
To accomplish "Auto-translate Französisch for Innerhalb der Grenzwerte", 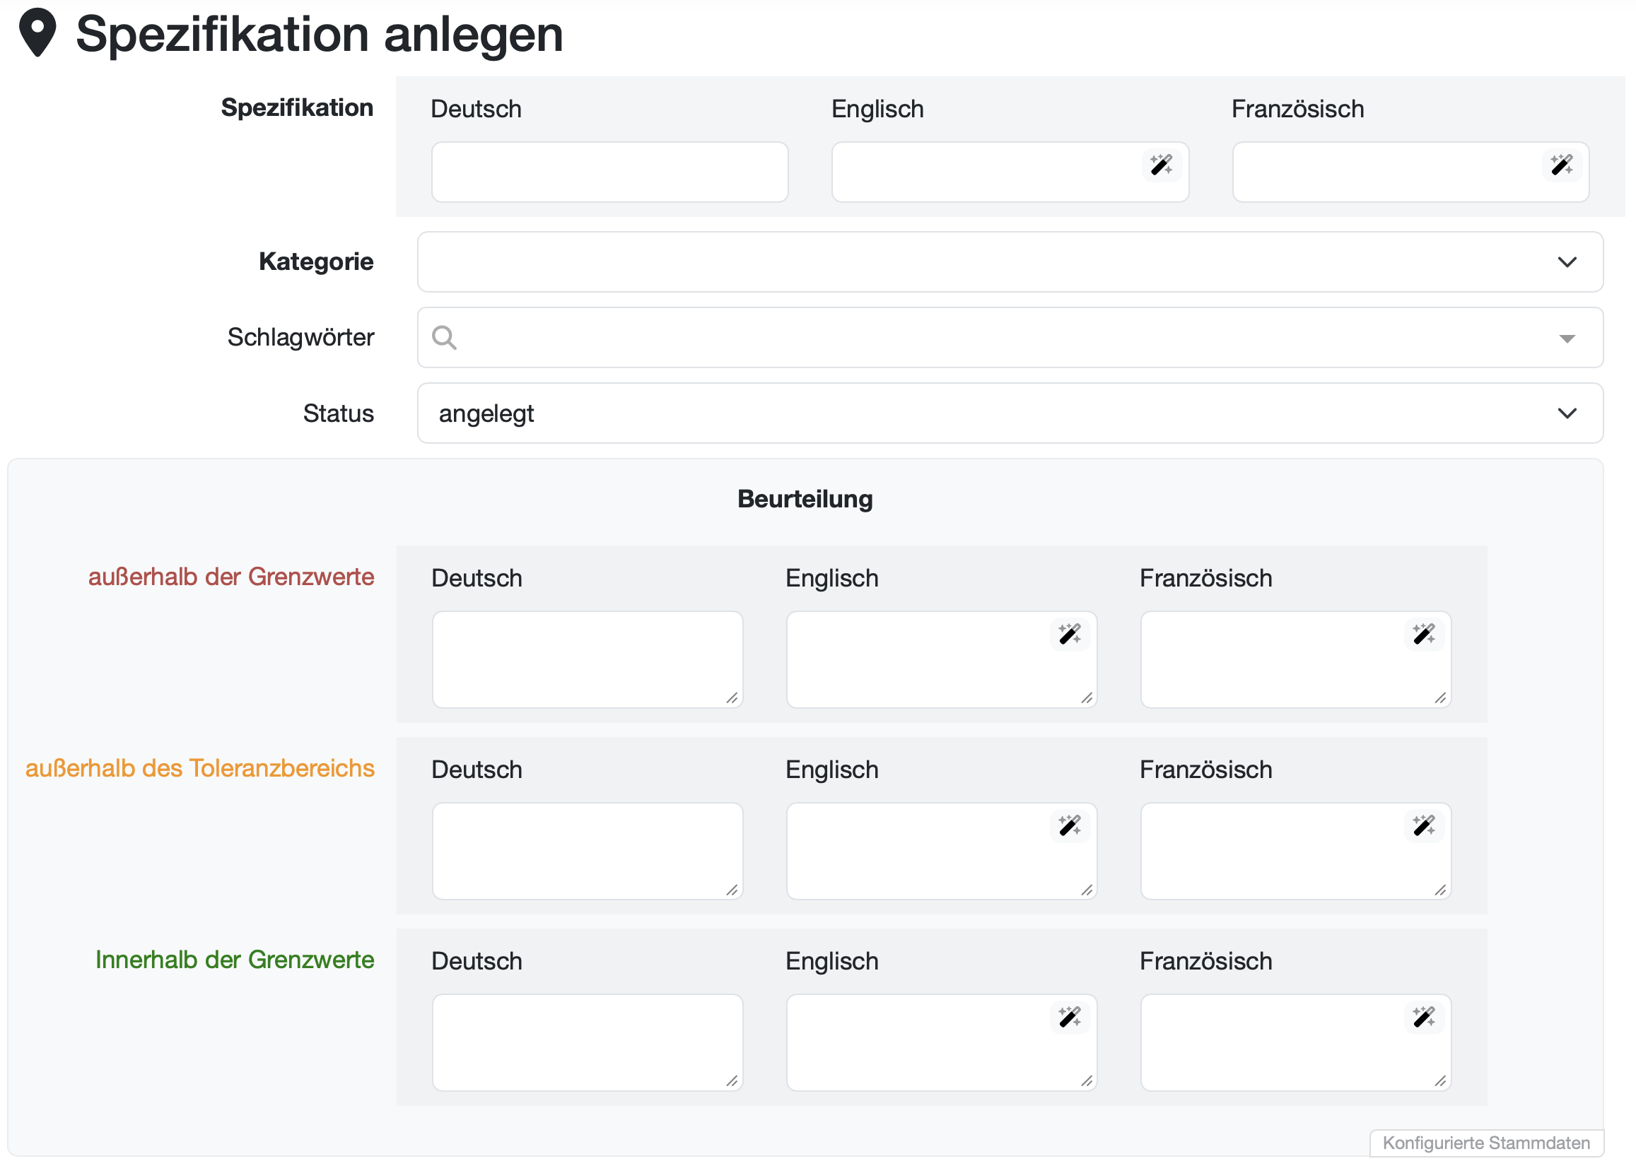I will coord(1423,1017).
